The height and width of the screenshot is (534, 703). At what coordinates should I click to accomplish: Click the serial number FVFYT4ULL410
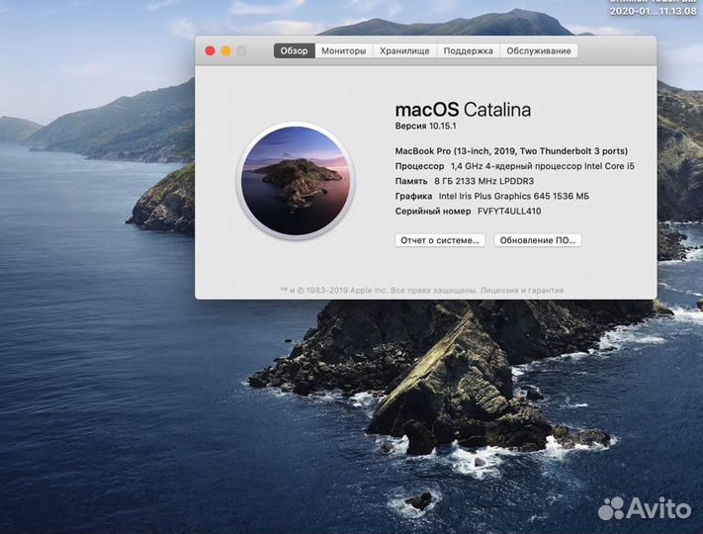pyautogui.click(x=509, y=212)
